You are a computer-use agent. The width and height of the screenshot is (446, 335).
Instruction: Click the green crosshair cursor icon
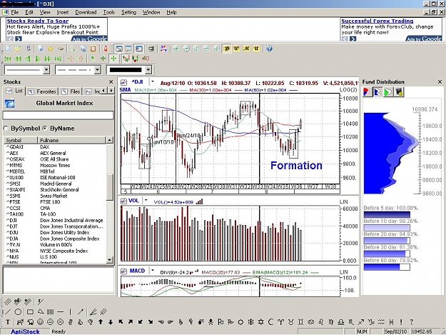103,59
